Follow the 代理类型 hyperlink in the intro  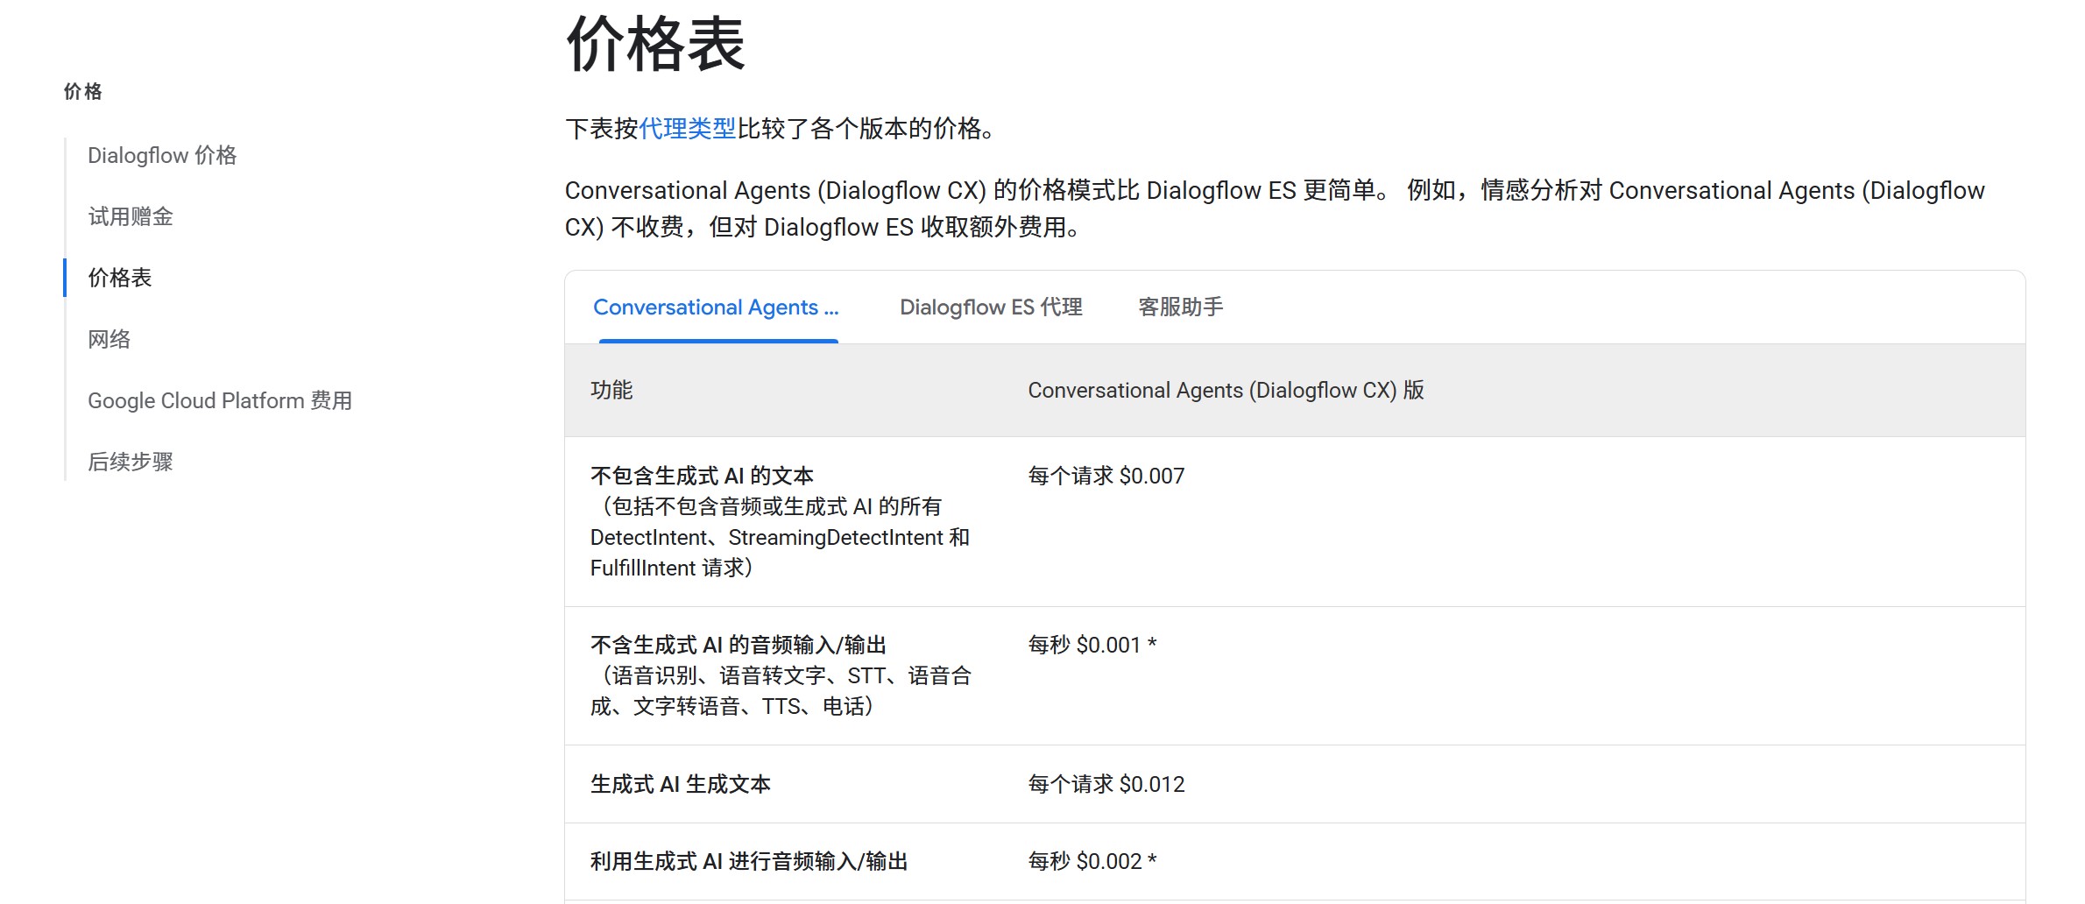point(688,129)
